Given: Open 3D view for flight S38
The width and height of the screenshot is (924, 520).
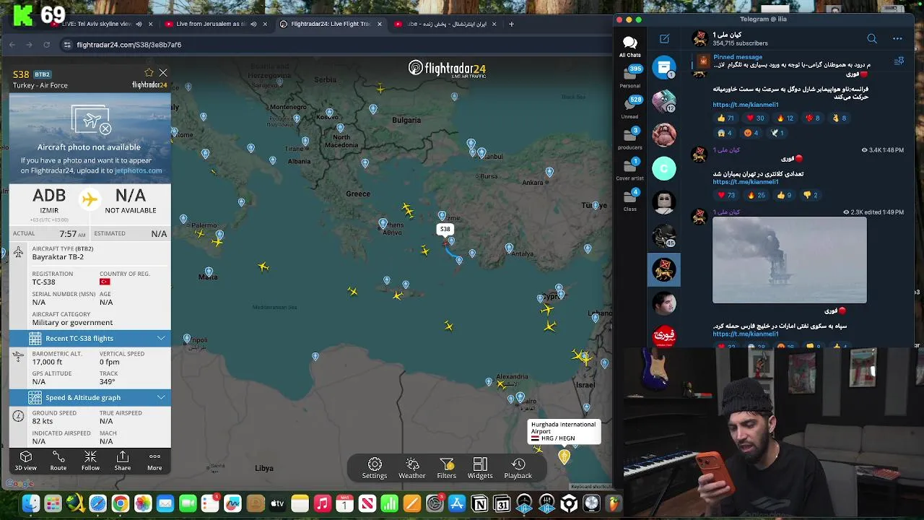Looking at the screenshot, I should (26, 461).
